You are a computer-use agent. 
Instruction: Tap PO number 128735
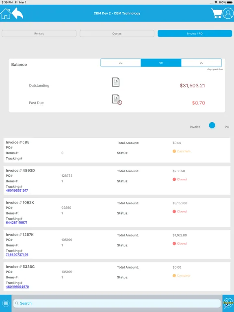click(x=67, y=175)
